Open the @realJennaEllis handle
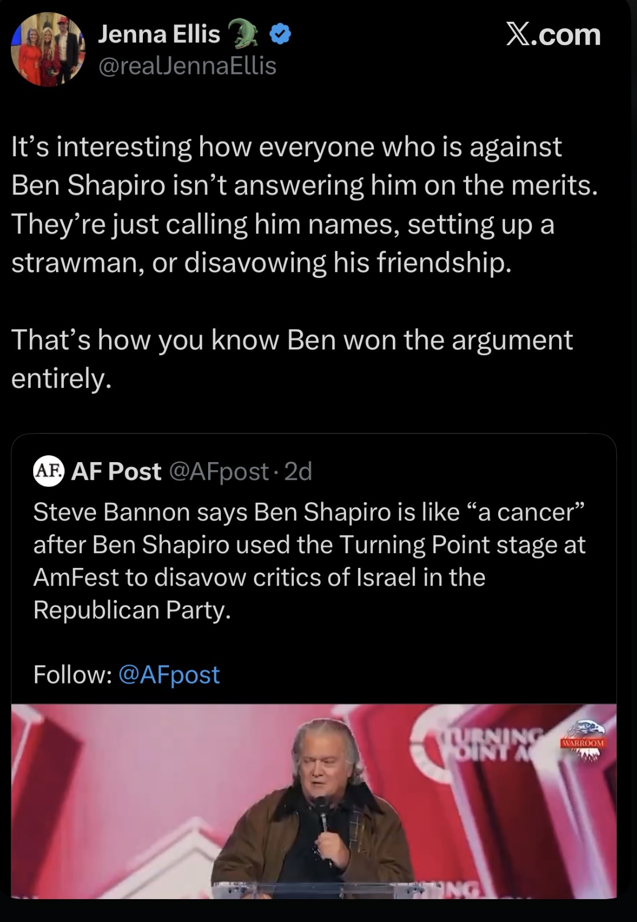 (187, 66)
